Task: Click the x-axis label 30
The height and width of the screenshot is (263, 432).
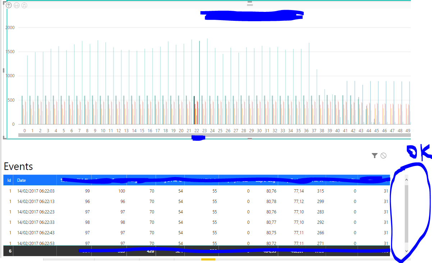Action: pos(259,130)
